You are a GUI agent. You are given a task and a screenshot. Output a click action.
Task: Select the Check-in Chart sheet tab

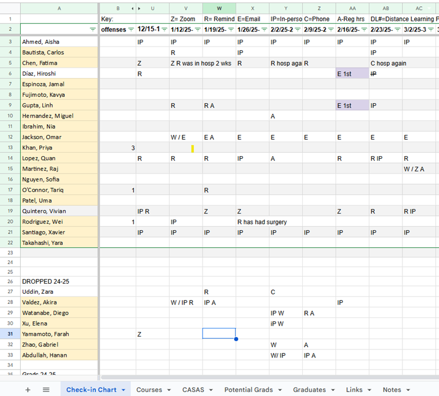(91, 390)
